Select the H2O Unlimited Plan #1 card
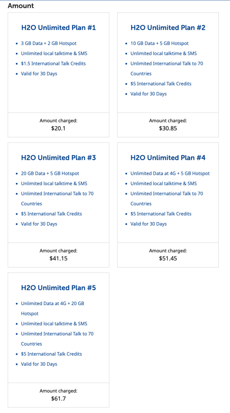 [59, 75]
